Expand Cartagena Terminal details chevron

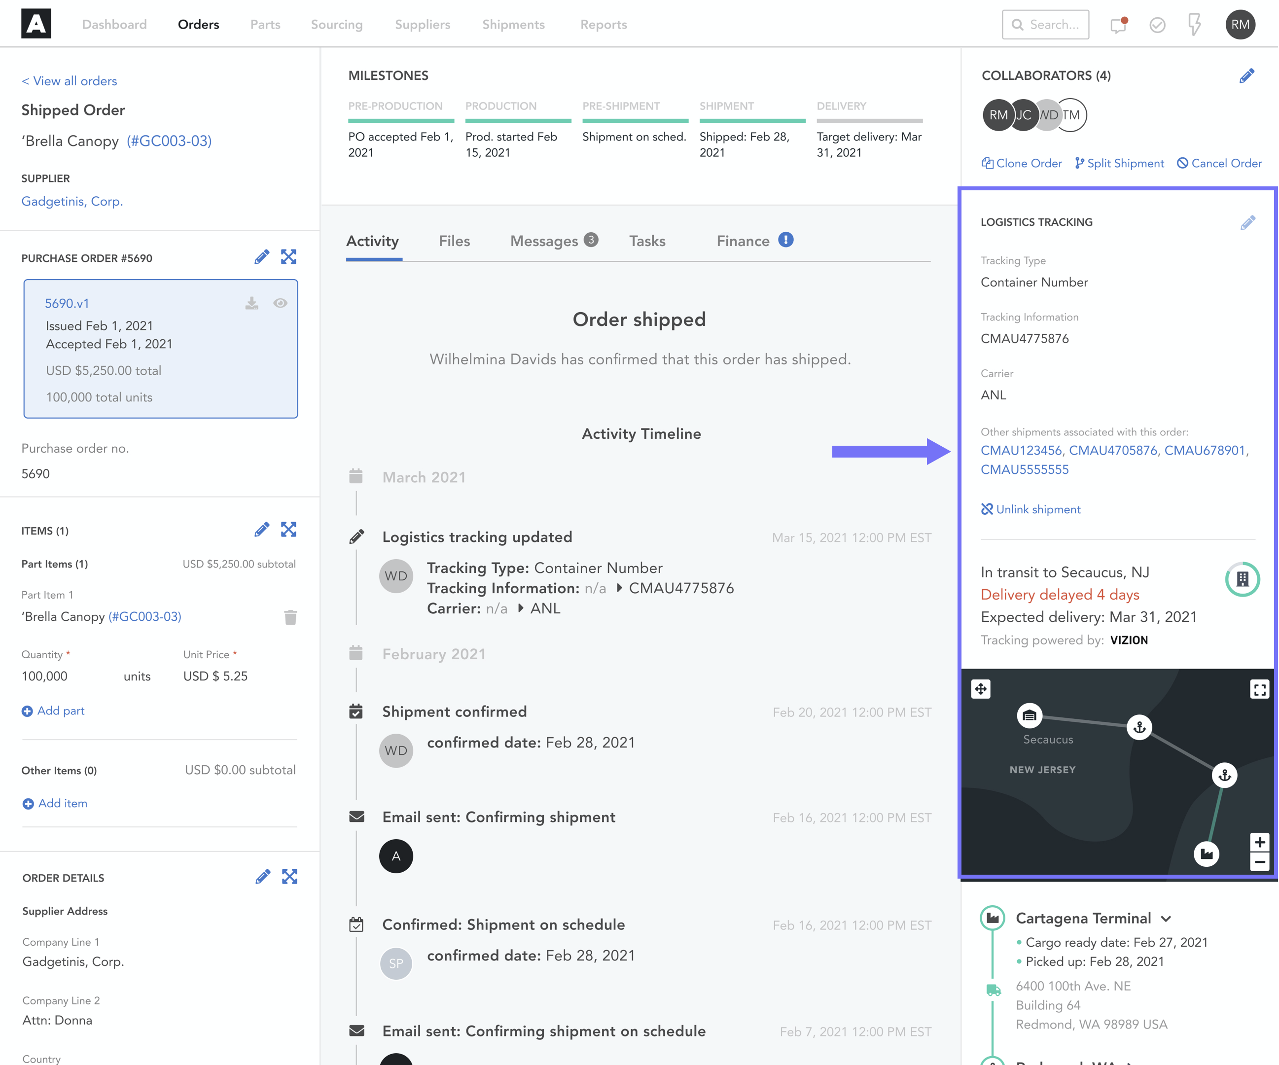(x=1166, y=919)
